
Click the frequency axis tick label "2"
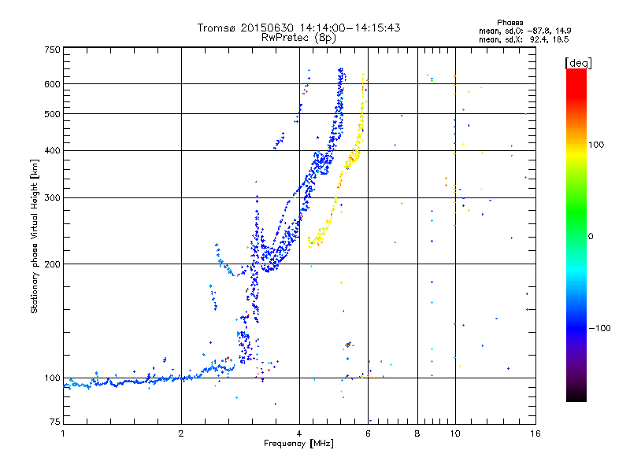pos(181,433)
